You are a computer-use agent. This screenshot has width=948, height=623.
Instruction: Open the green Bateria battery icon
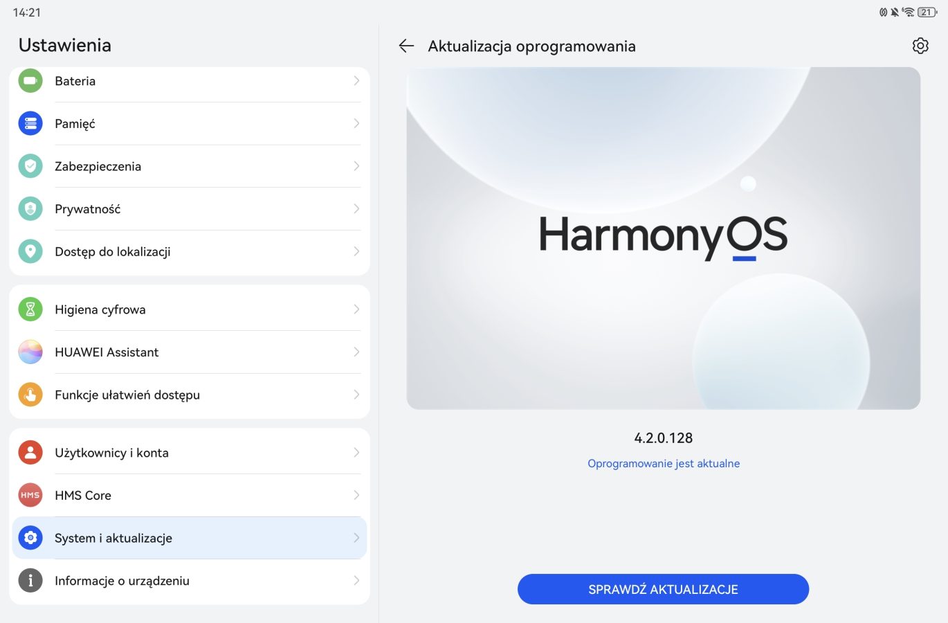pyautogui.click(x=30, y=81)
